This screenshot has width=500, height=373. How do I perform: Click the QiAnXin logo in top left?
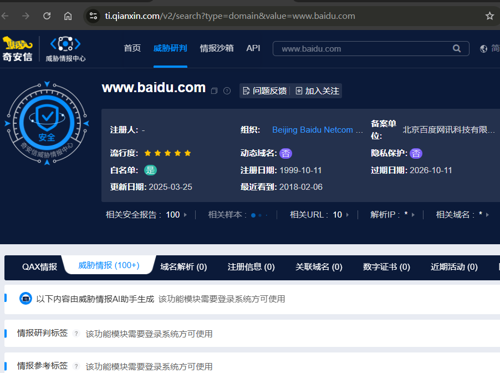18,49
